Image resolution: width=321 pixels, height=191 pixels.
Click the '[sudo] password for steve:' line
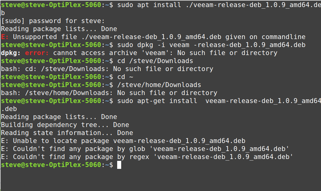coord(53,21)
